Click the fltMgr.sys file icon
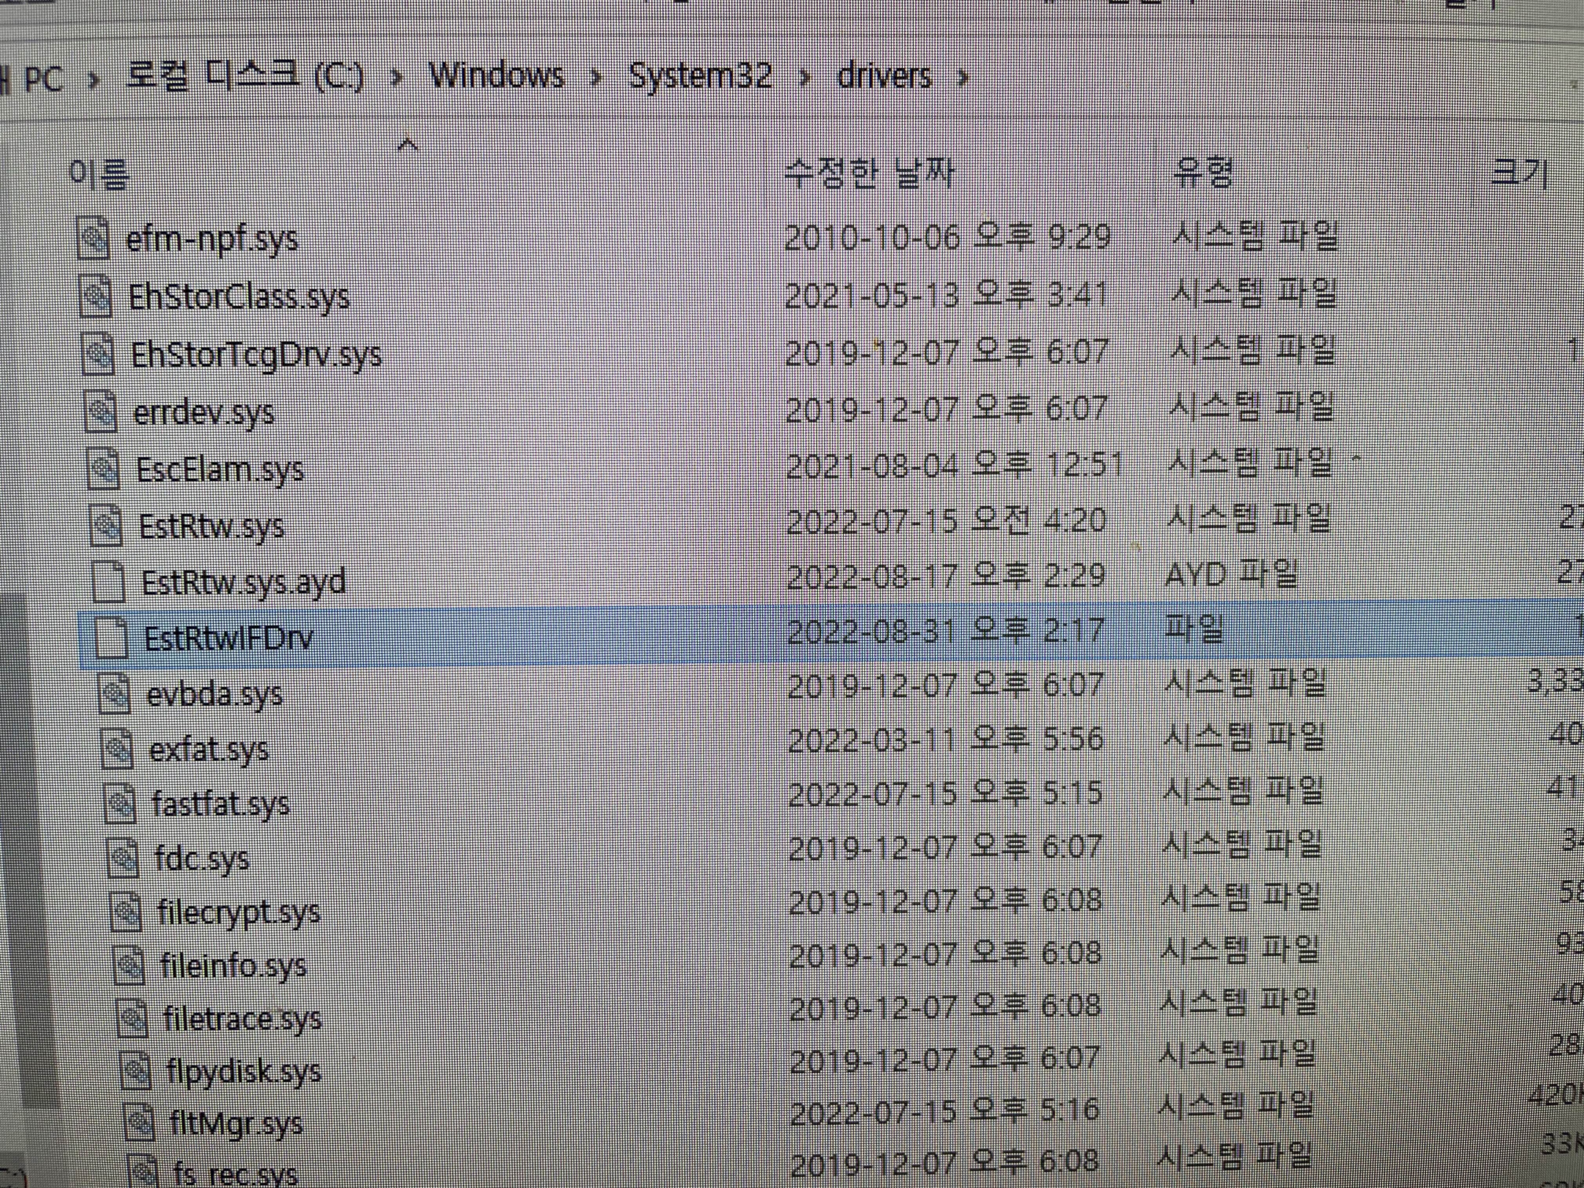The image size is (1584, 1188). pos(138,1122)
